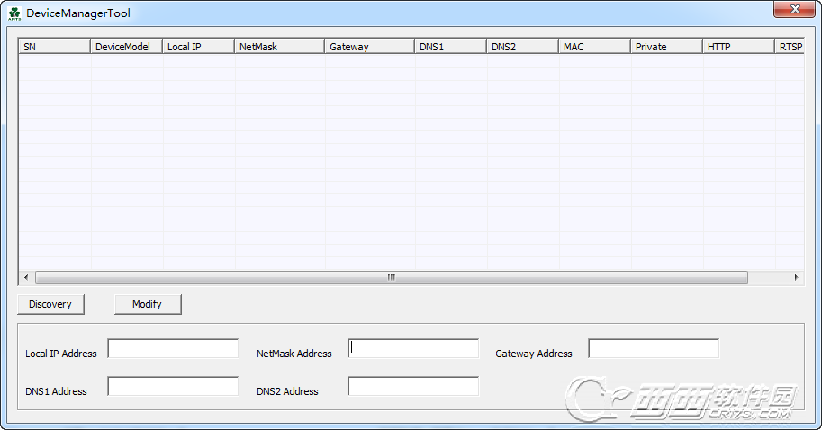Select the Gateway Address text field

[654, 349]
